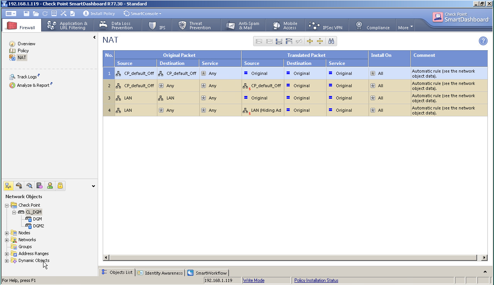This screenshot has width=494, height=285.
Task: Open the Application & URL Filtering tab
Action: tap(68, 26)
